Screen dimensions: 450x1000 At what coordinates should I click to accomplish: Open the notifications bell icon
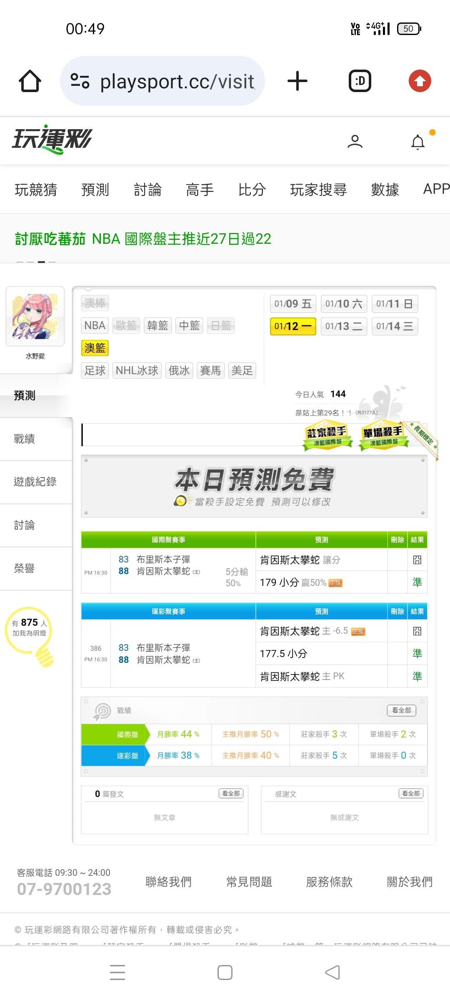[x=418, y=142]
